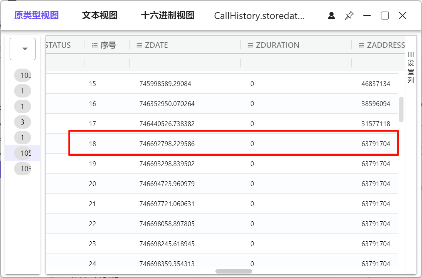422x278 pixels.
Task: Switch to 文本视图 tab
Action: (100, 16)
